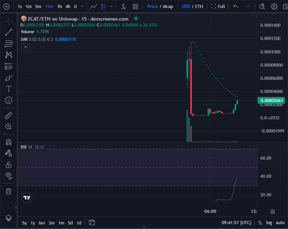Screen dimensions: 288x229
Task: Select the 4h timeframe
Action: 68,7
